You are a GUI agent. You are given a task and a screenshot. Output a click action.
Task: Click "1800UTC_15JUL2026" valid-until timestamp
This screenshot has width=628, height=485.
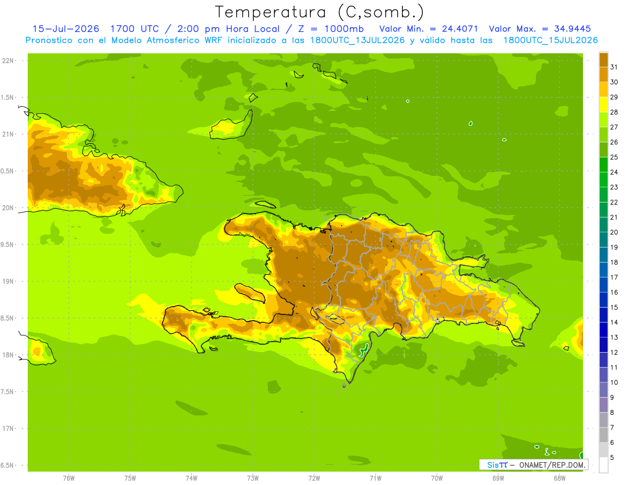coord(551,40)
